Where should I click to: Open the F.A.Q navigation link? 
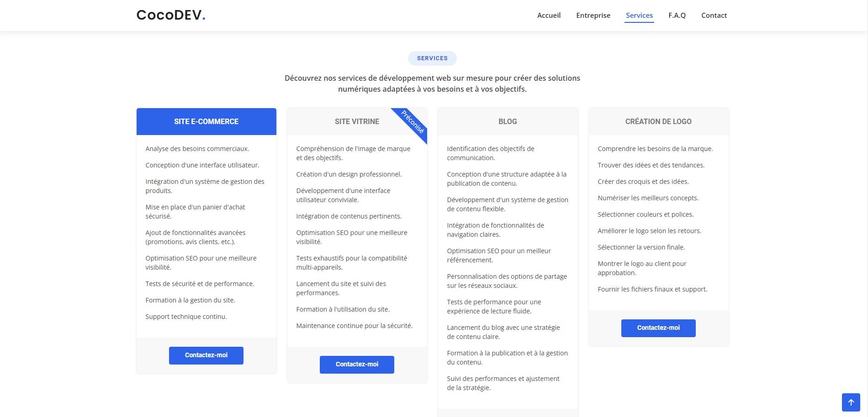[677, 16]
